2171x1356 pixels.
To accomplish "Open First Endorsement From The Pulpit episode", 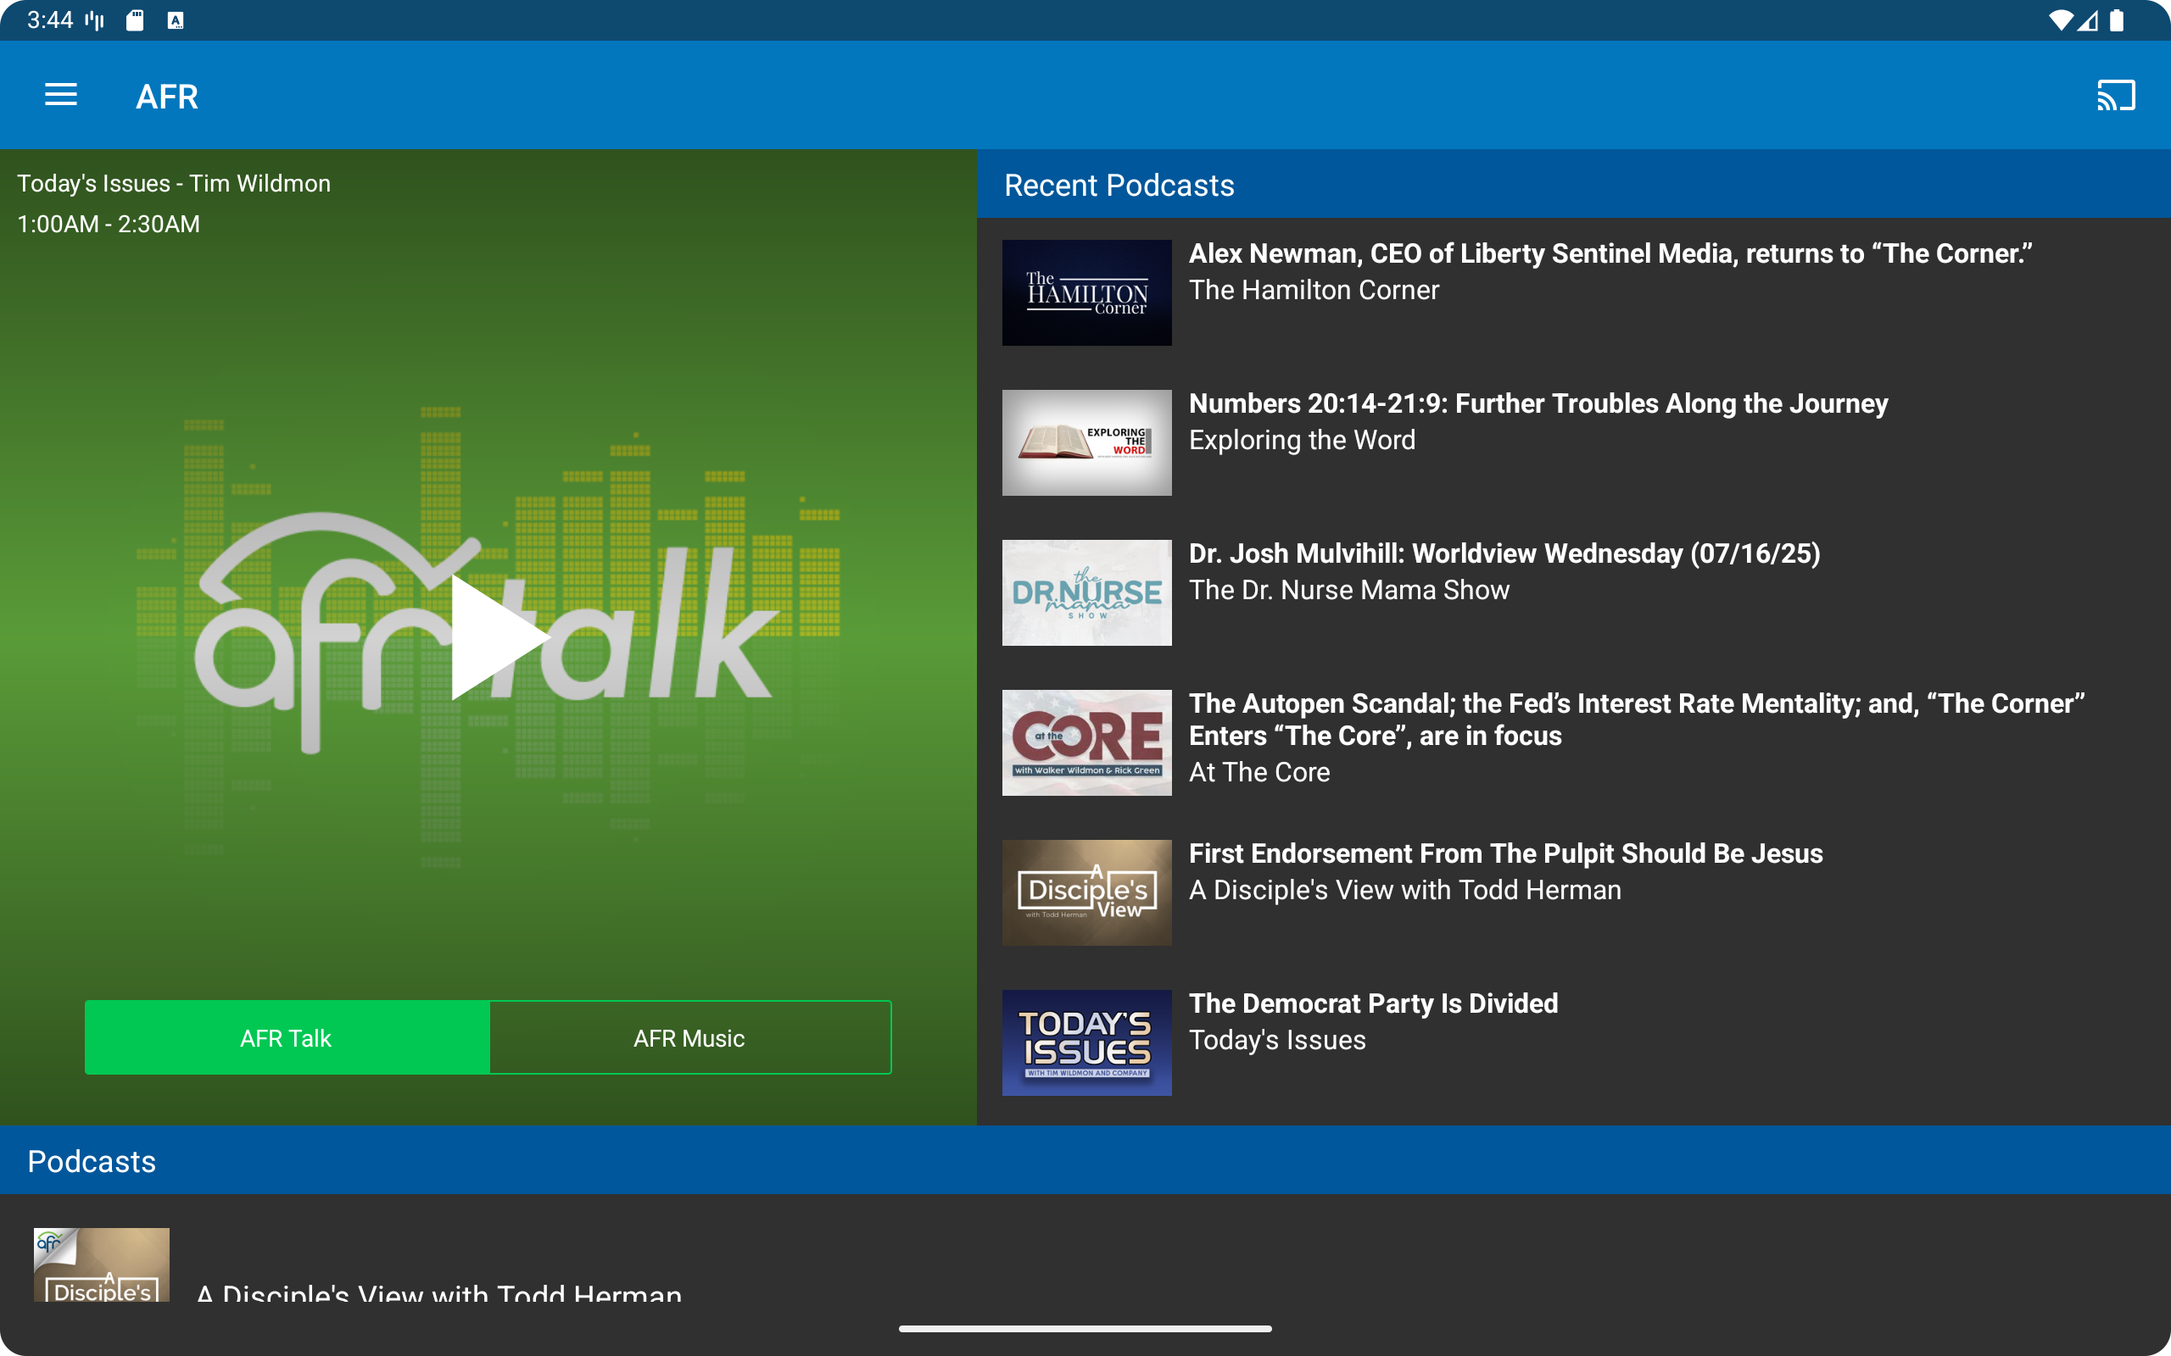I will pyautogui.click(x=1505, y=853).
